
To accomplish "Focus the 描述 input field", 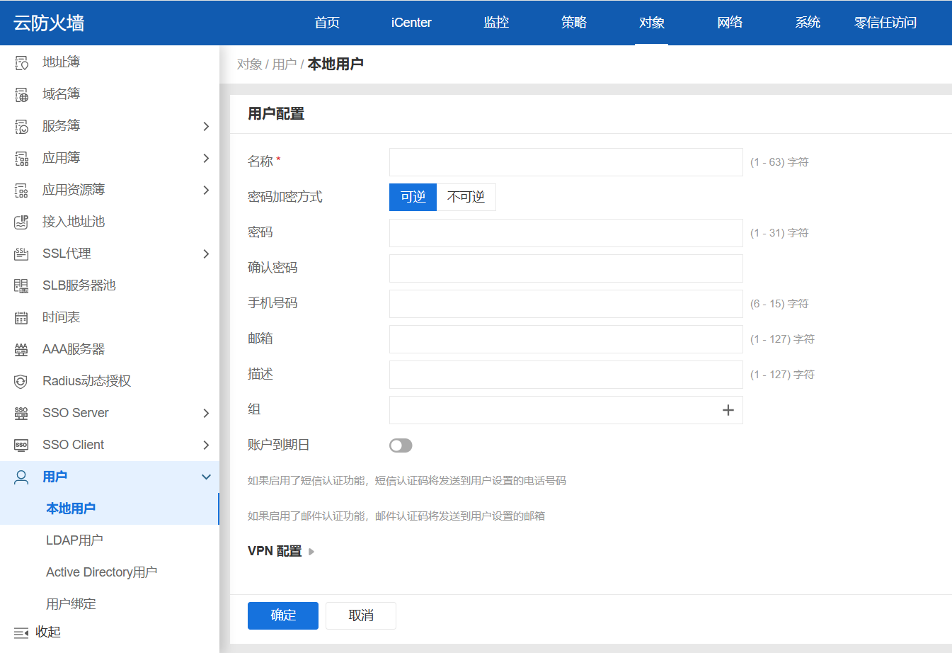I will tap(566, 375).
